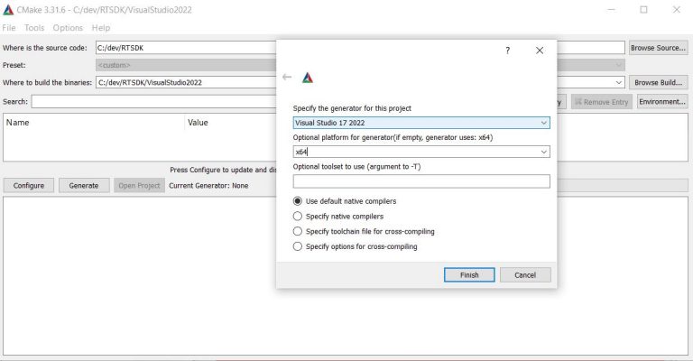Expand the build binaries path dropdown
The height and width of the screenshot is (361, 693).
click(619, 83)
